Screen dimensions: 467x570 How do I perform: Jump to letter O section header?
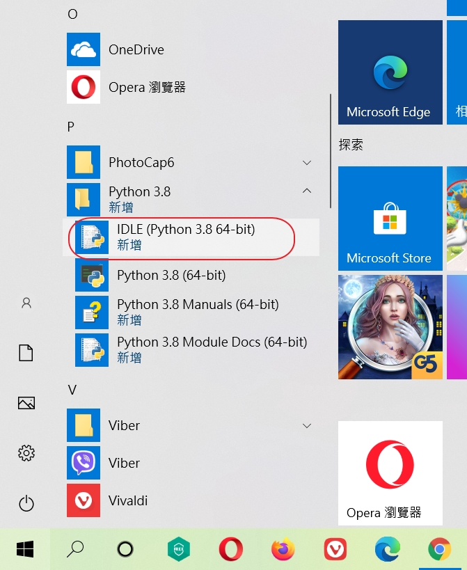point(72,14)
